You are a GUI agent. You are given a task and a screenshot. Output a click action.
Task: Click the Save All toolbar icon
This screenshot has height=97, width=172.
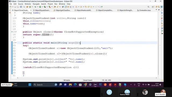coord(18,7)
